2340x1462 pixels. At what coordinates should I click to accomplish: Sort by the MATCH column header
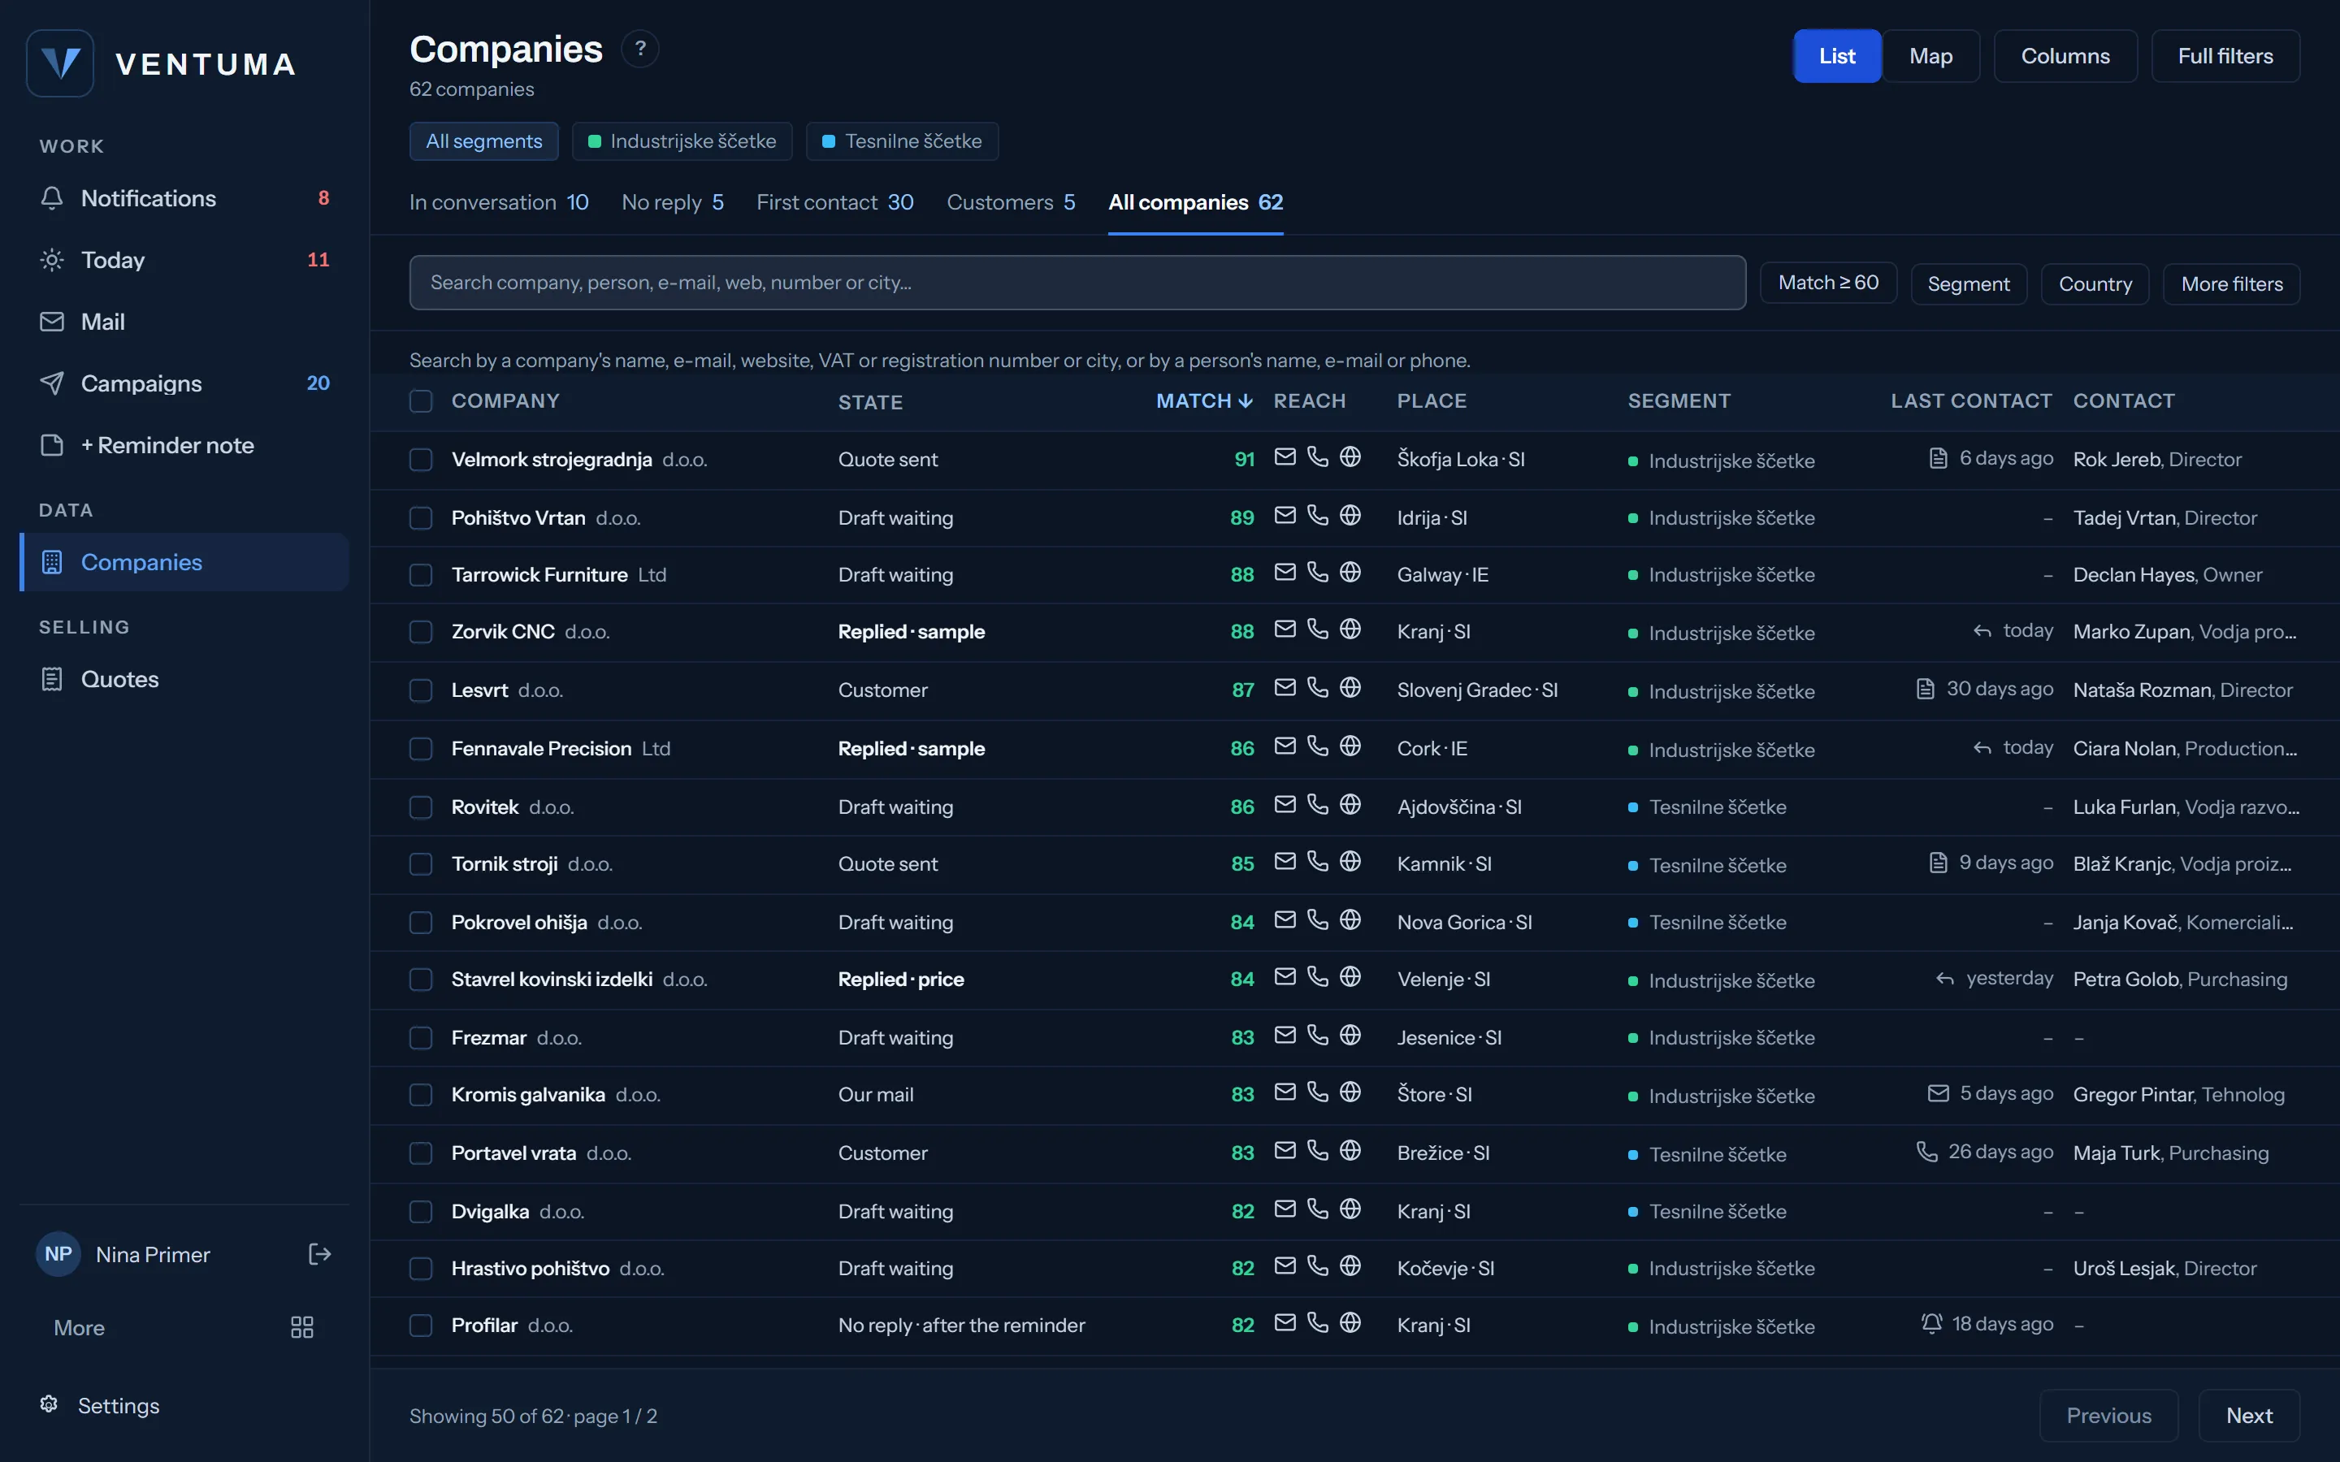(1204, 400)
